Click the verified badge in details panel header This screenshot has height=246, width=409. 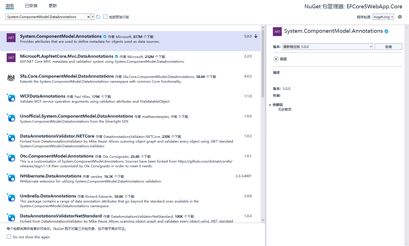[386, 31]
